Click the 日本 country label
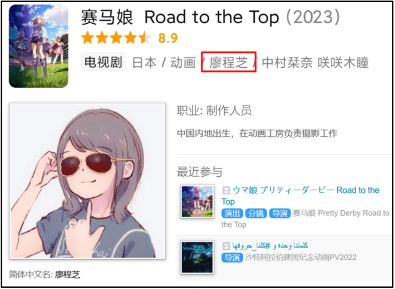 click(x=145, y=62)
